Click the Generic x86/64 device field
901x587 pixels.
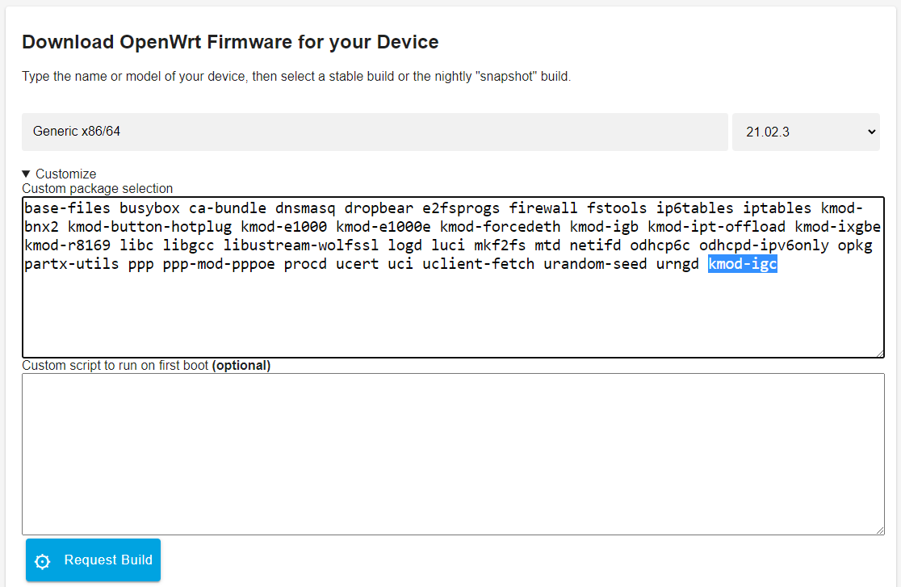click(x=374, y=131)
